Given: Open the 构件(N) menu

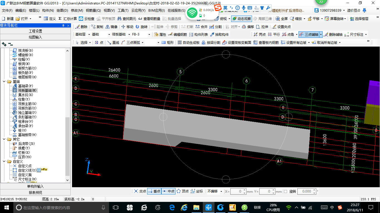Looking at the screenshot, I should [x=48, y=11].
